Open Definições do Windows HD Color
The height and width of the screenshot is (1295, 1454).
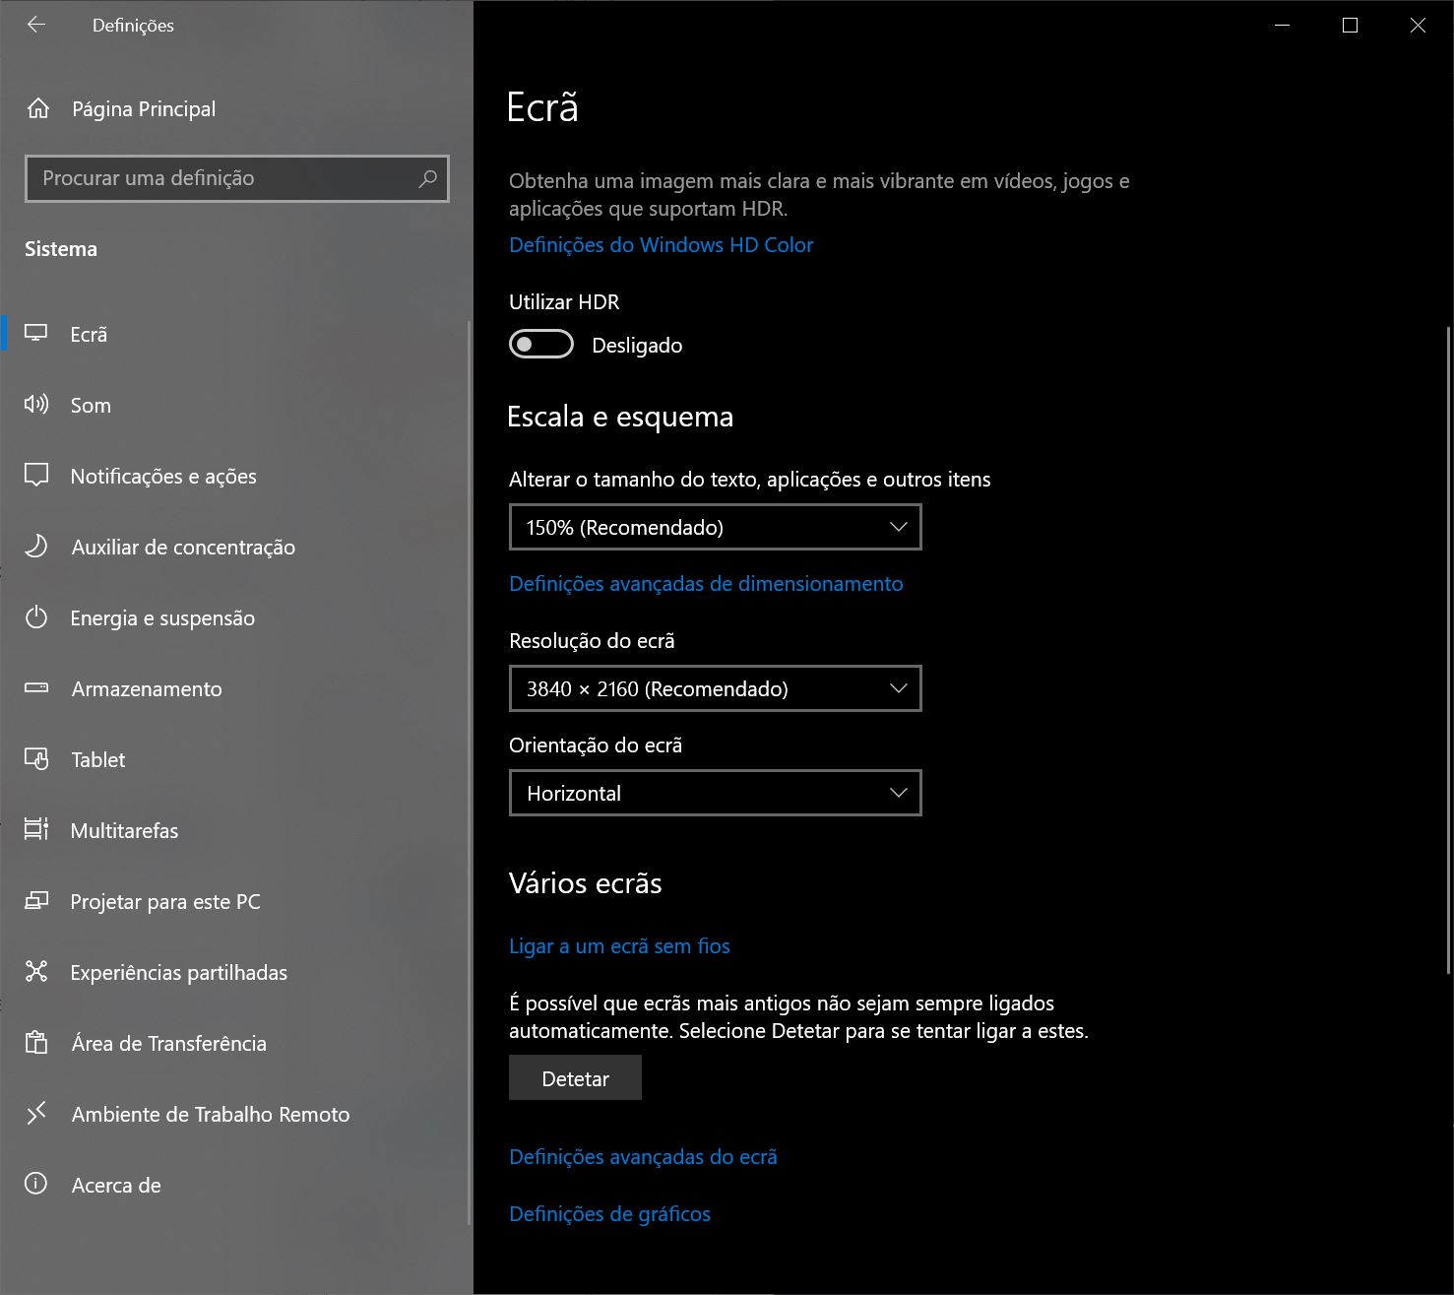pyautogui.click(x=661, y=244)
